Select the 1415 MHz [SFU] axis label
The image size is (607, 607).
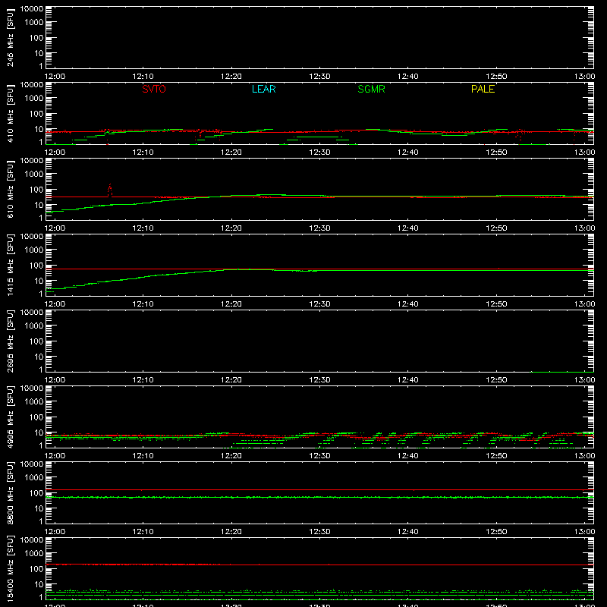point(10,265)
